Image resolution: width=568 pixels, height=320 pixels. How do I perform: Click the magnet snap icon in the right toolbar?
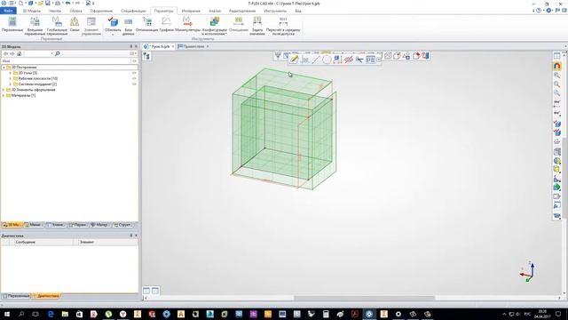(x=557, y=66)
